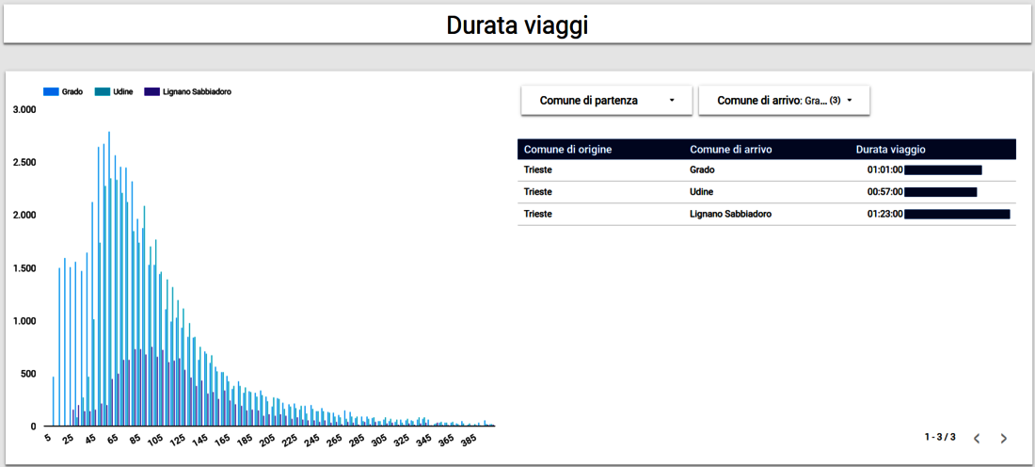Go to next table page arrow
This screenshot has height=467, width=1035.
(1003, 438)
